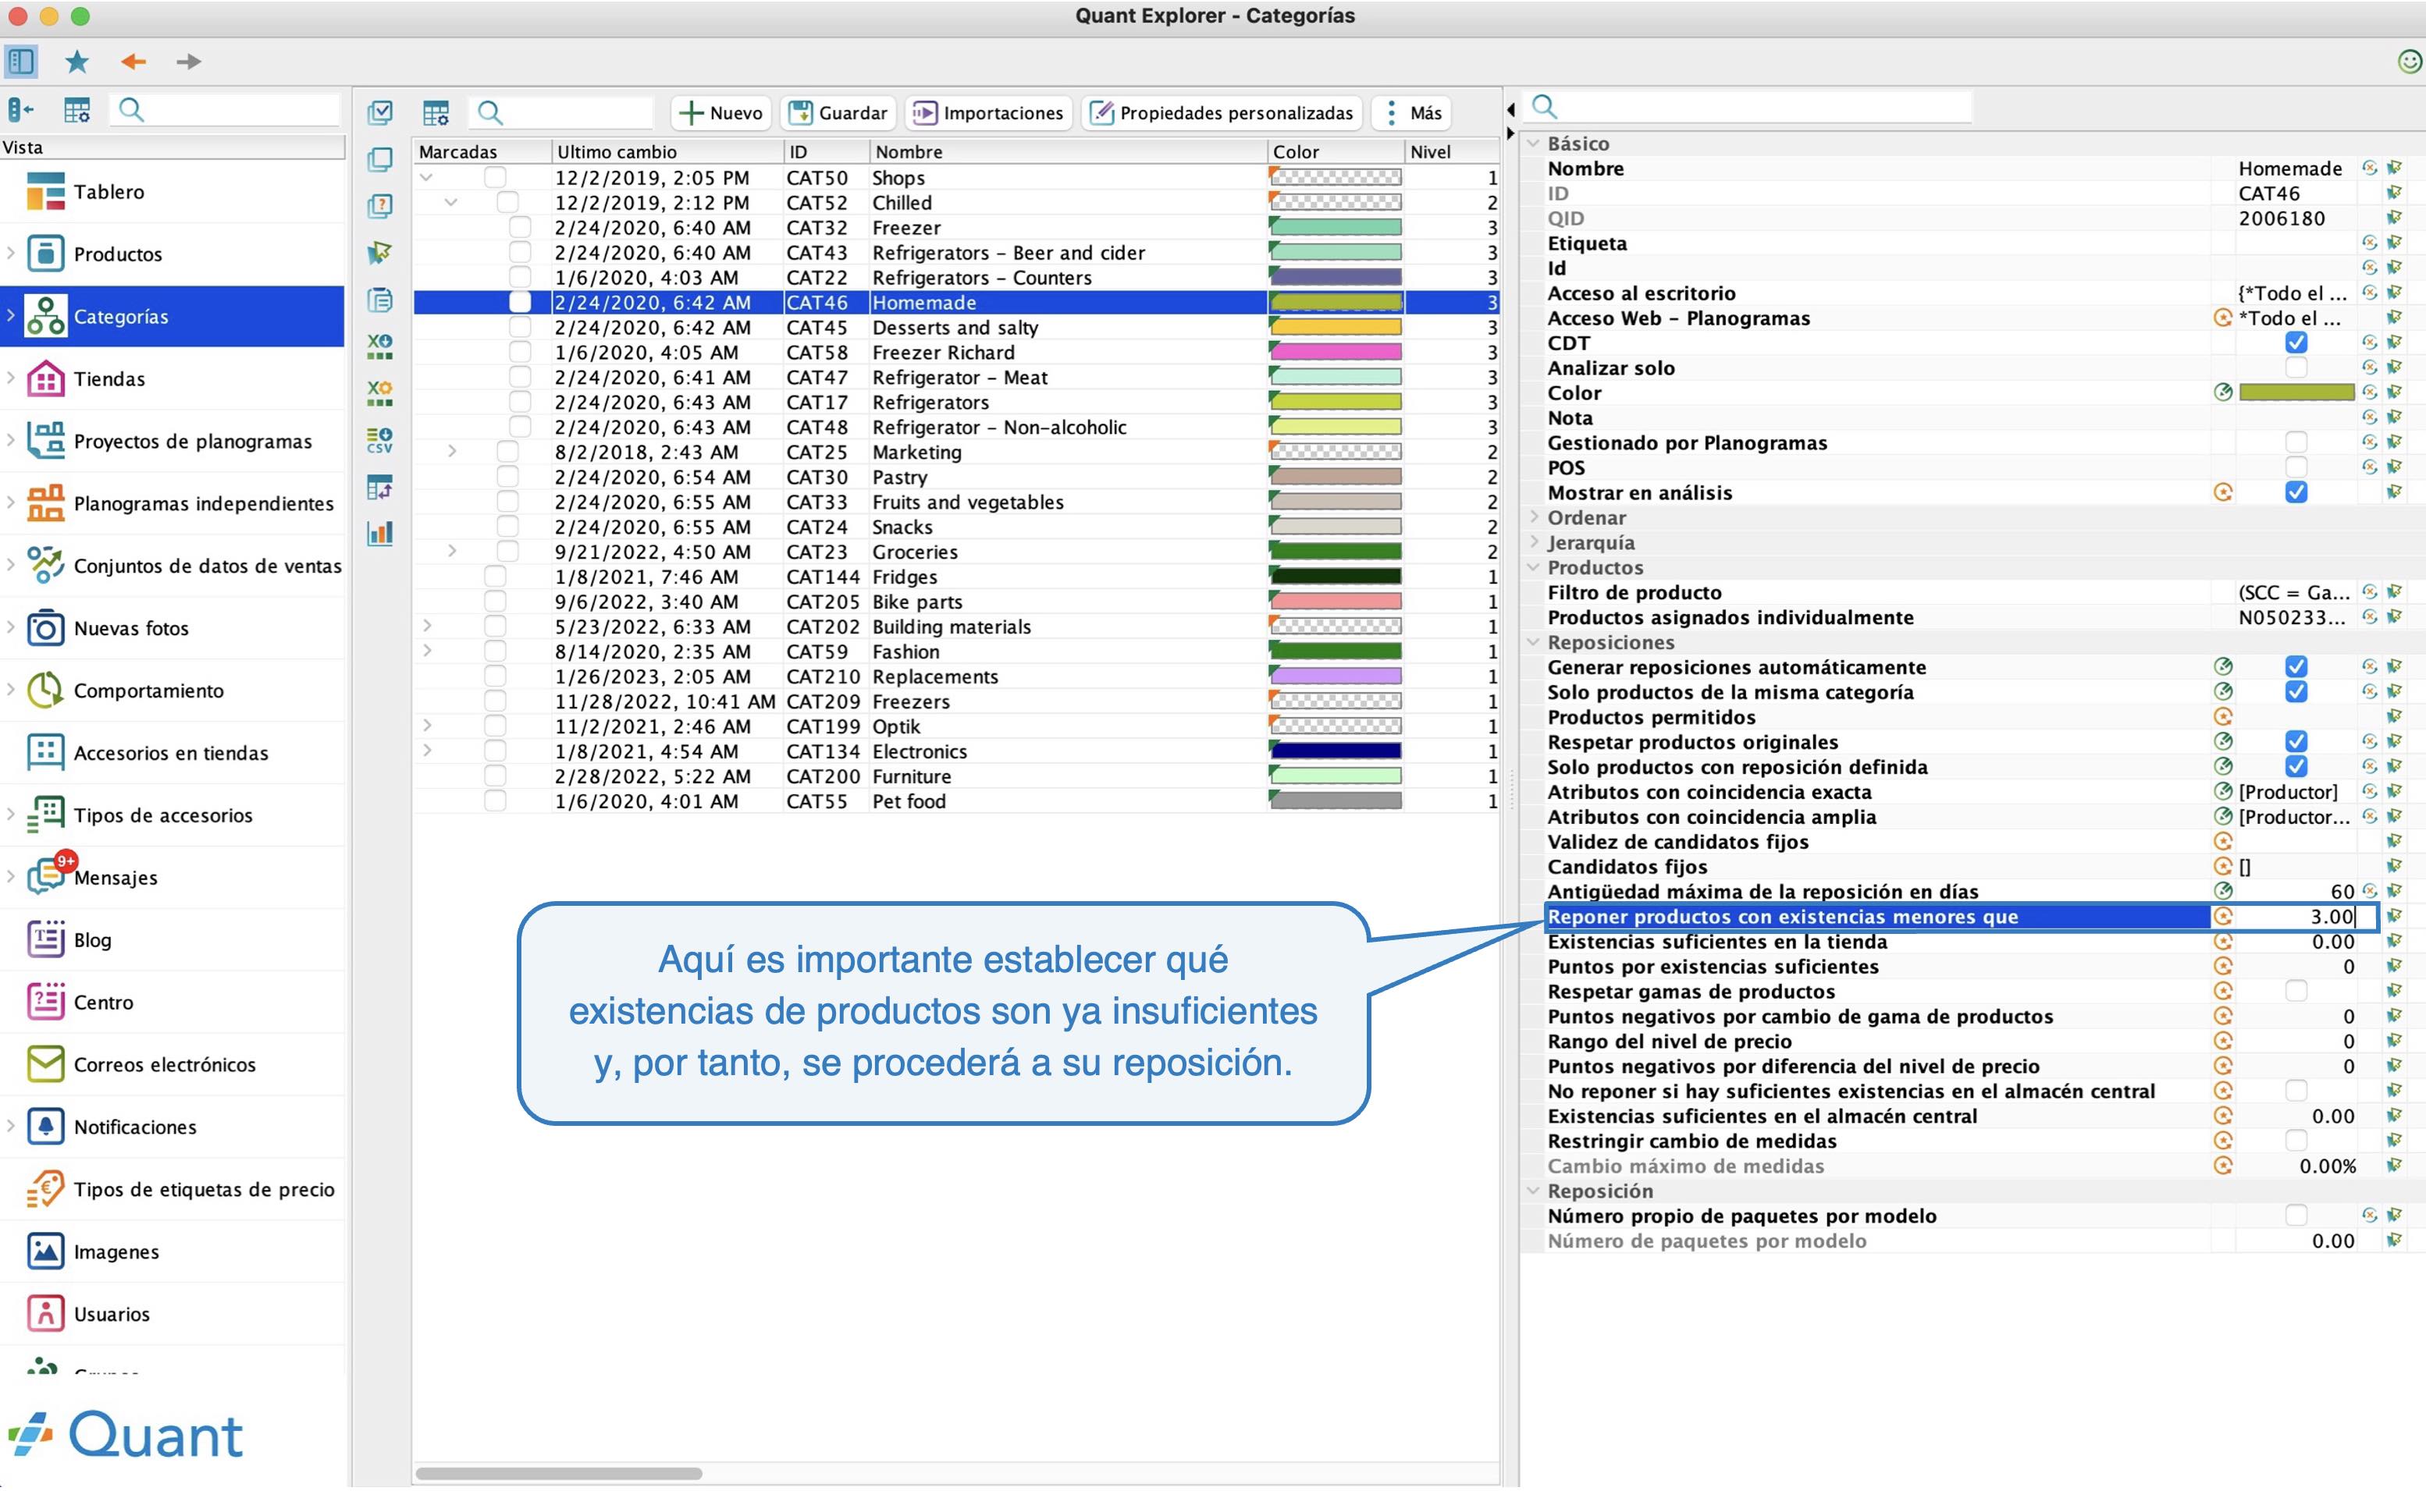Go back with the orange arrow
This screenshot has height=1491, width=2426.
tap(133, 61)
